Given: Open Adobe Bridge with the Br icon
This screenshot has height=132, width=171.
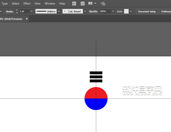Looking at the screenshot, I should pos(74,4).
